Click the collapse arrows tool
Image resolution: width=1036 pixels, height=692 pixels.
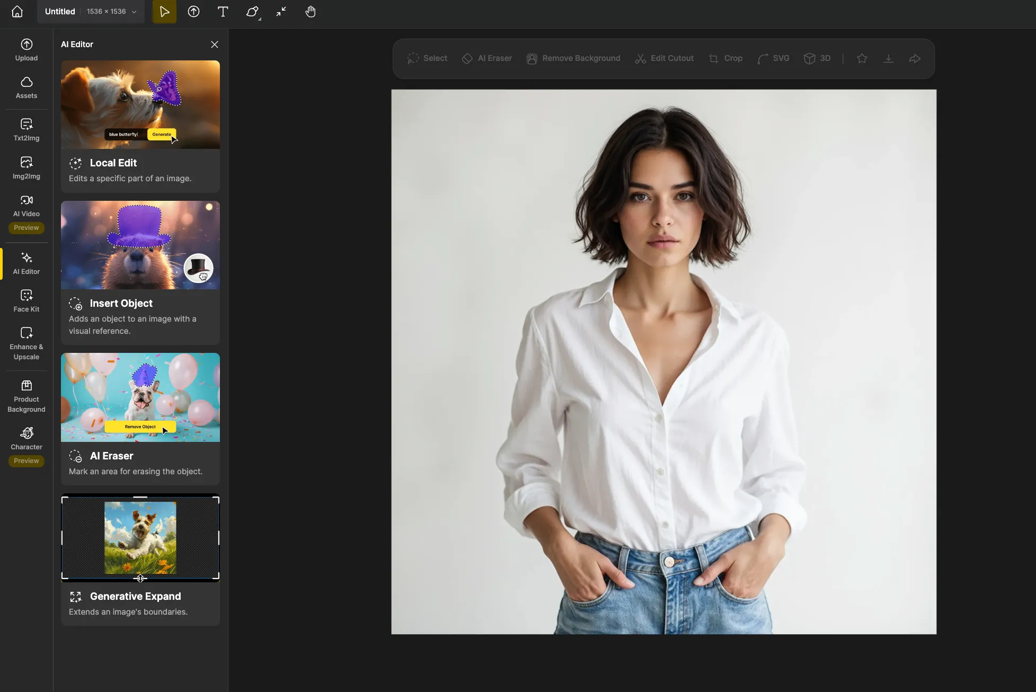tap(281, 12)
